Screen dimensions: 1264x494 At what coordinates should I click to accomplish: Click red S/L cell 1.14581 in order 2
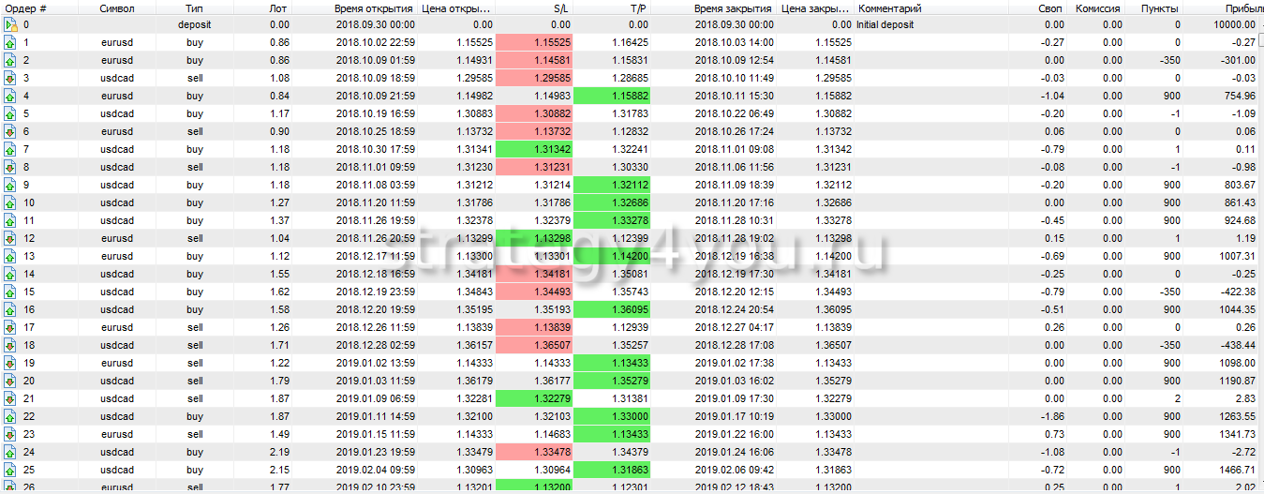tap(533, 60)
